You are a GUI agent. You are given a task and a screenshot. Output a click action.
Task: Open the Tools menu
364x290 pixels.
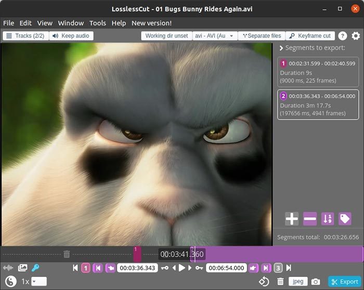click(97, 23)
